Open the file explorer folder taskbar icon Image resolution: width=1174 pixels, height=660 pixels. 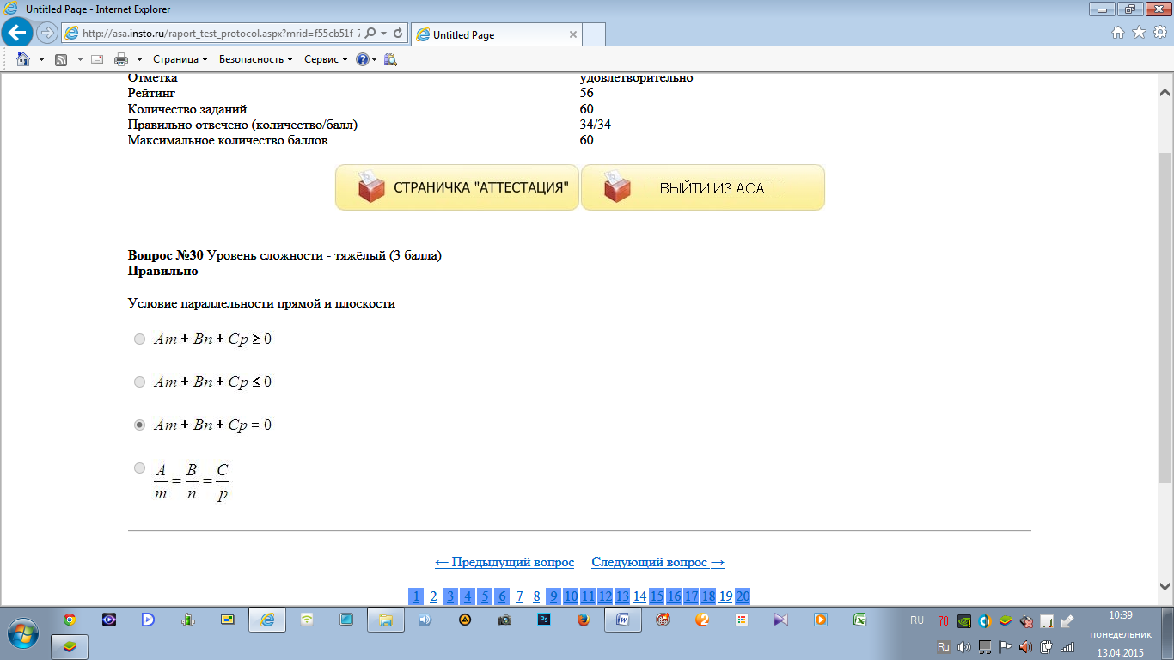pos(386,620)
